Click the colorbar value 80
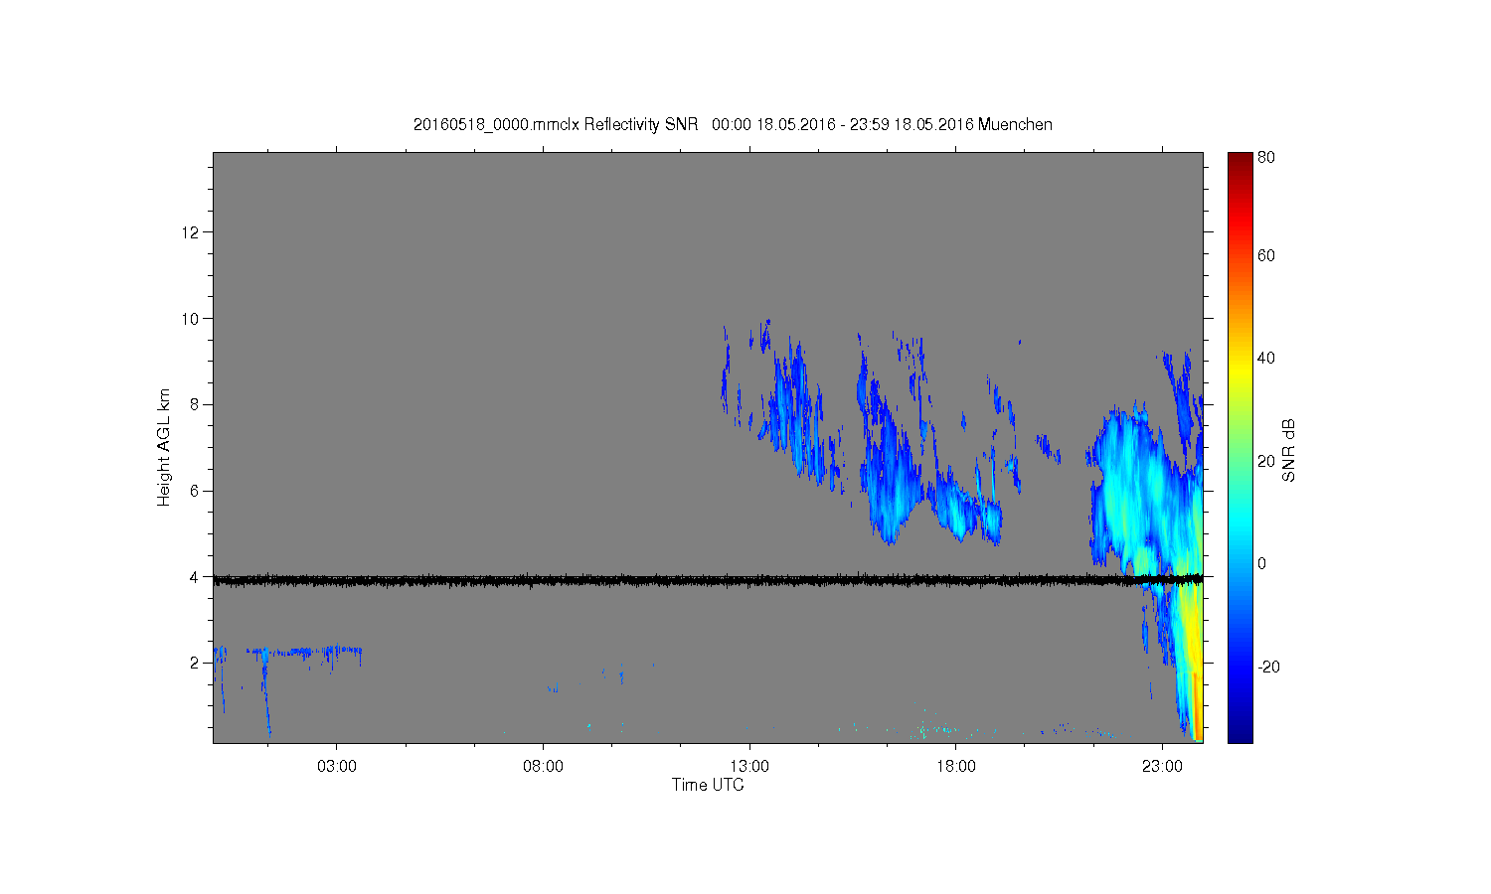Screen dimensions: 1491x894 (1266, 157)
